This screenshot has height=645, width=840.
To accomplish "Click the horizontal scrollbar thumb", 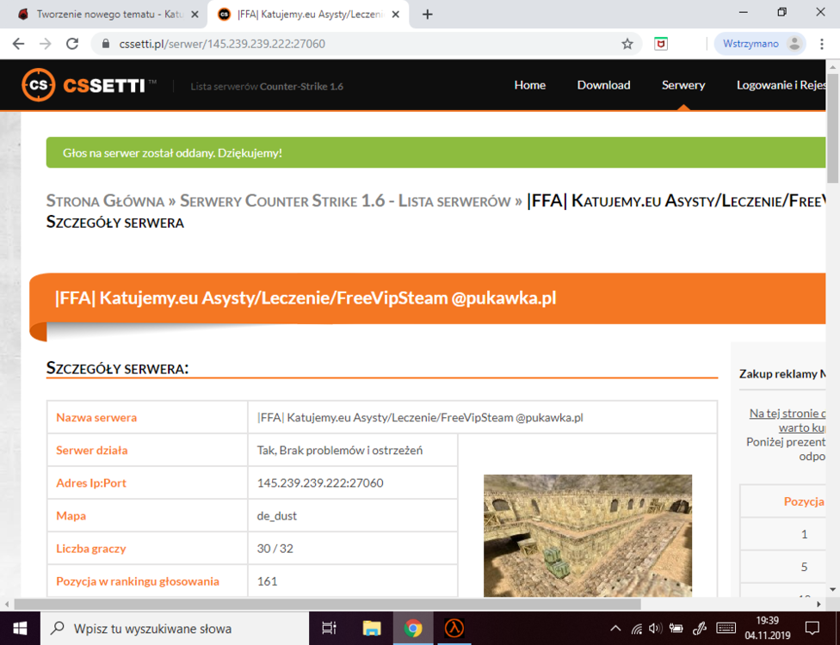I will click(x=327, y=605).
